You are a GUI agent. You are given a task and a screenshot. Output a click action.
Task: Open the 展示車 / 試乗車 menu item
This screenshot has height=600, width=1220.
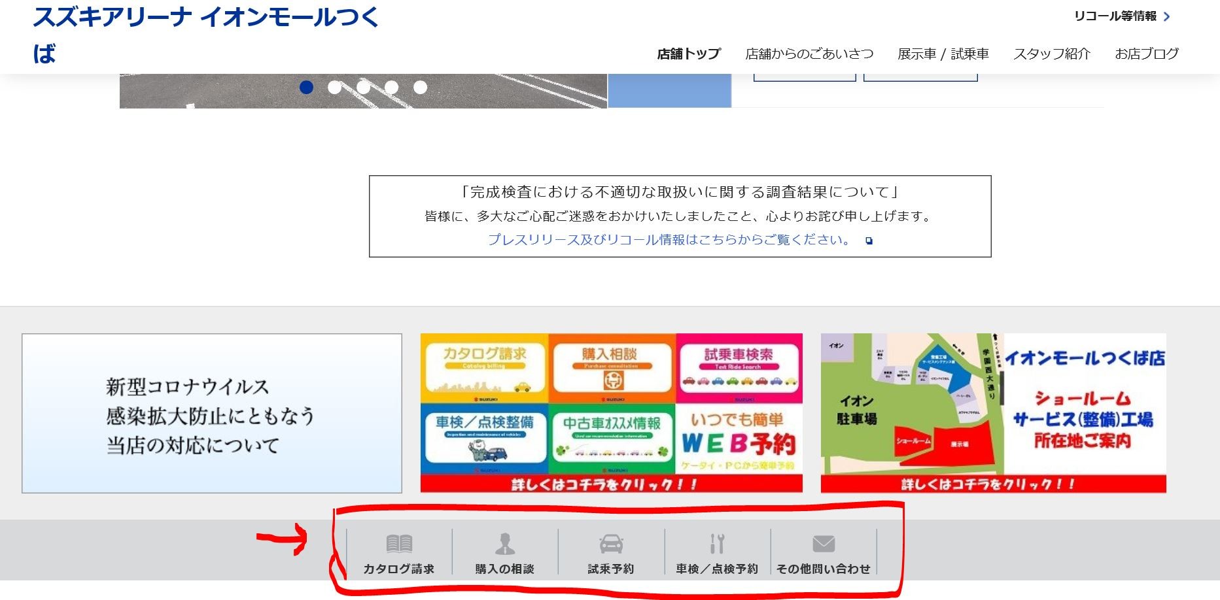click(943, 54)
